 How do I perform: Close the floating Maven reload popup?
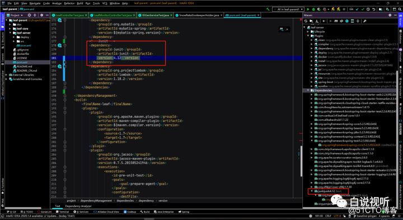point(287,29)
